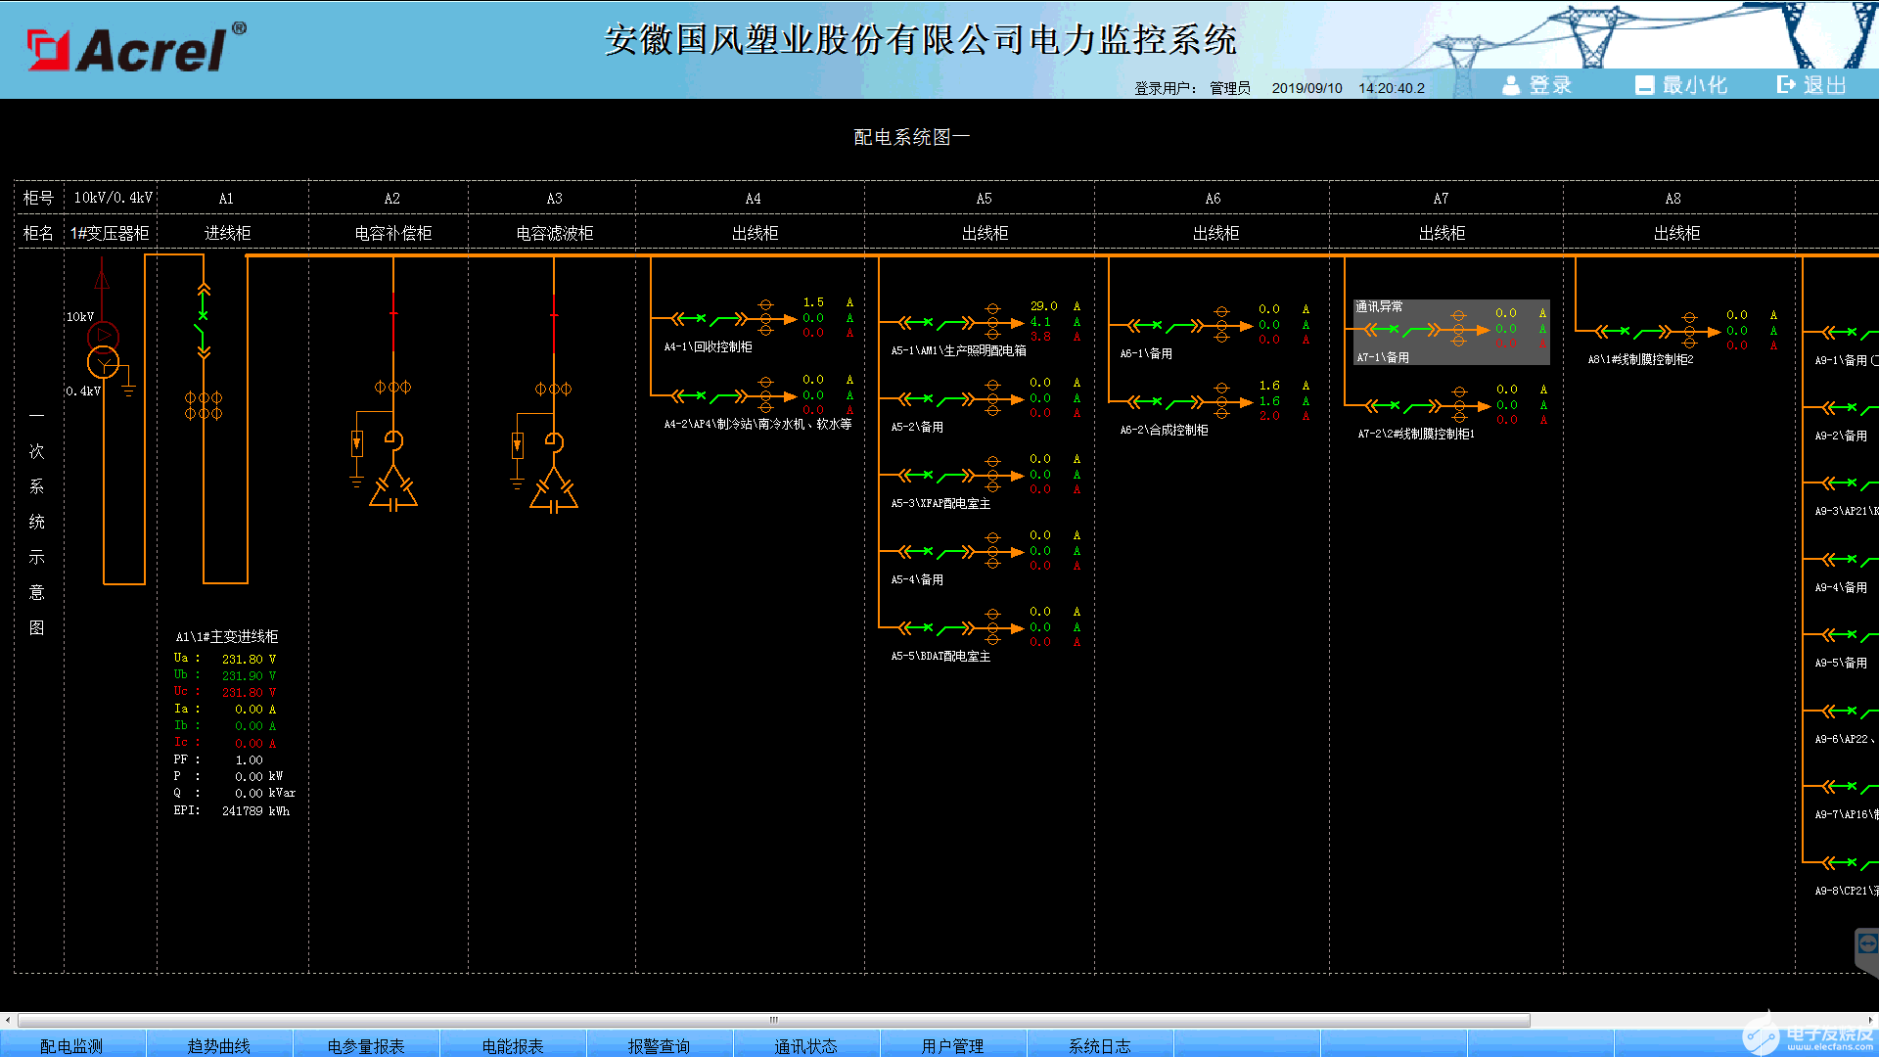Image resolution: width=1879 pixels, height=1057 pixels.
Task: Toggle the A5-2 备用 circuit breaker
Action: click(x=926, y=398)
